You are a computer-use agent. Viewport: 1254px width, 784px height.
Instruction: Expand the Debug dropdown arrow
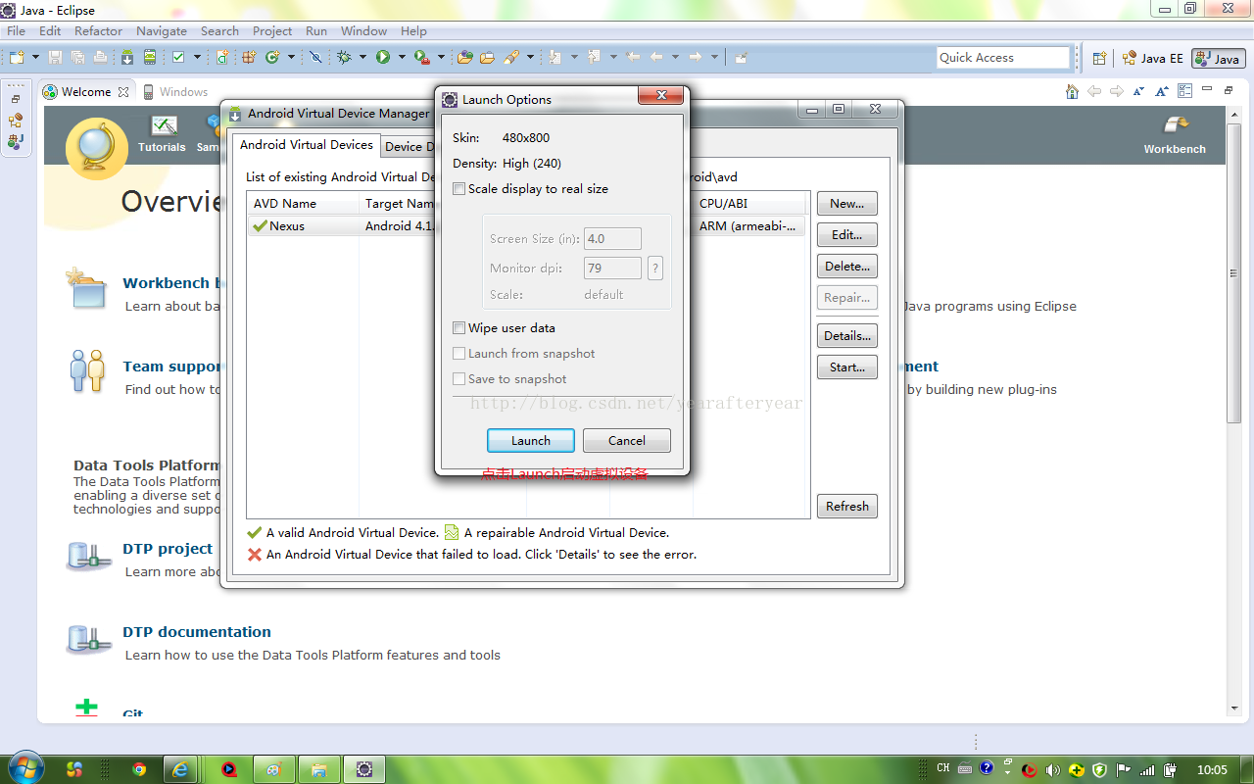tap(362, 57)
